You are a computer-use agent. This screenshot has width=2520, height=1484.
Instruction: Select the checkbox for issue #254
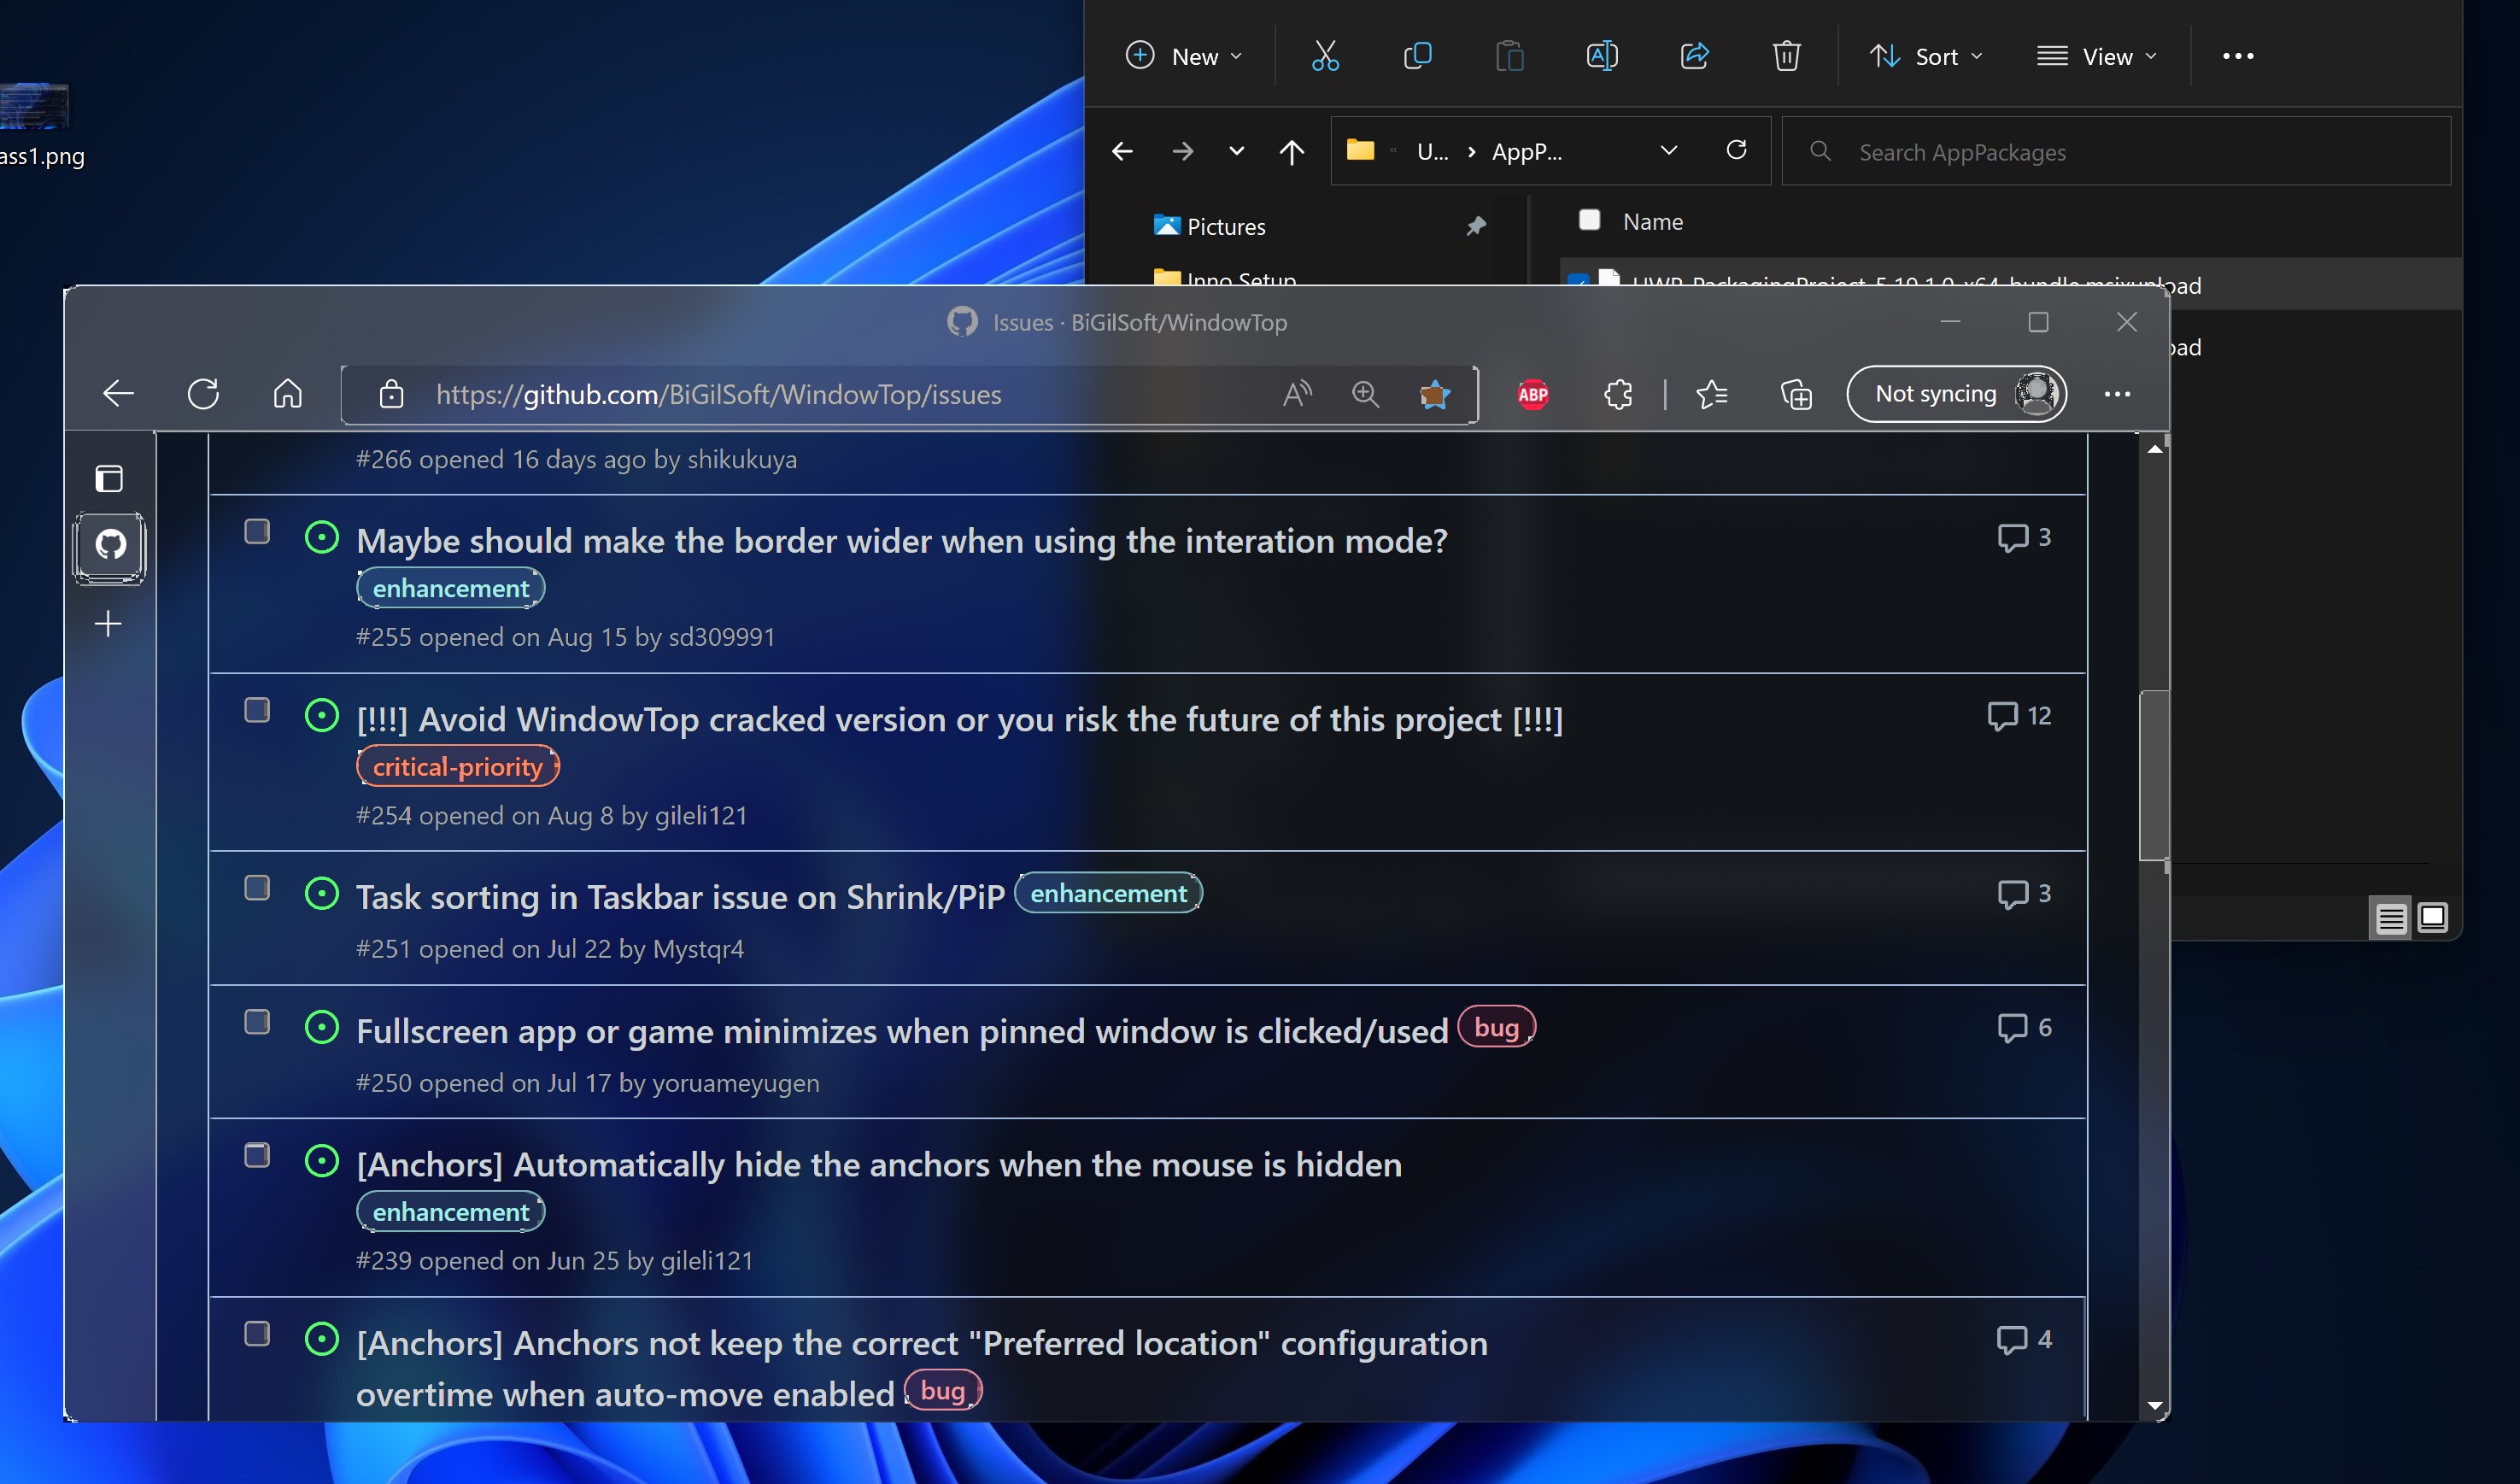pyautogui.click(x=257, y=710)
